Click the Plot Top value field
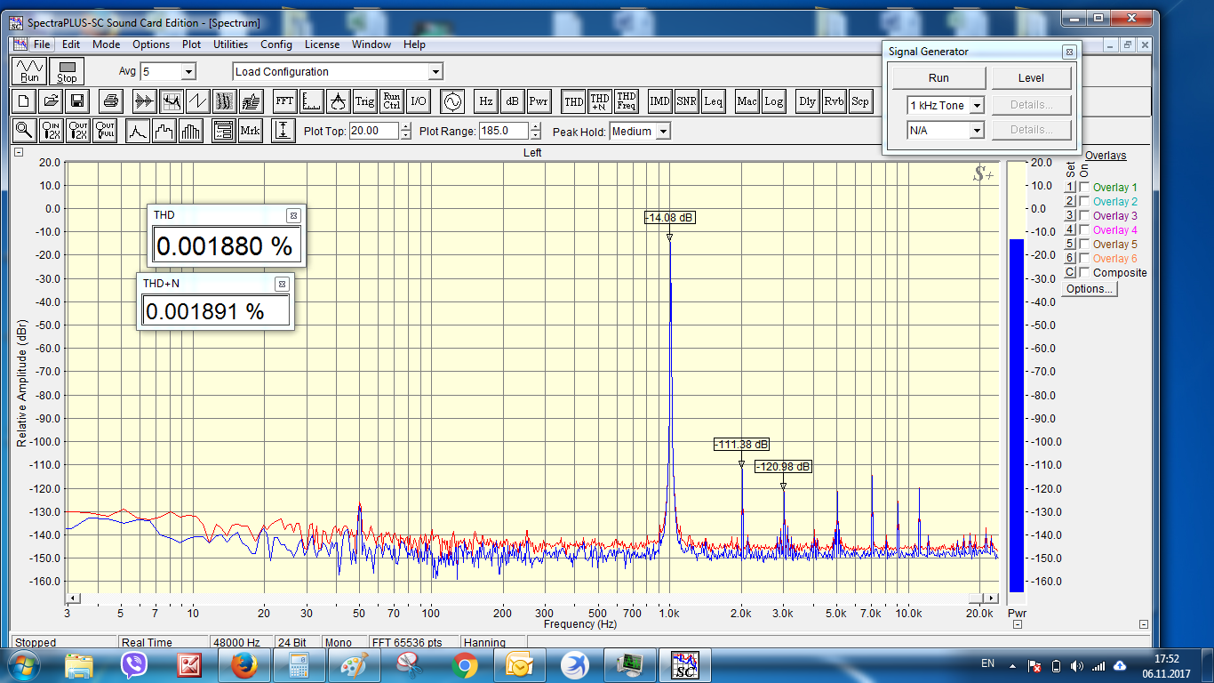The image size is (1214, 683). pyautogui.click(x=374, y=131)
